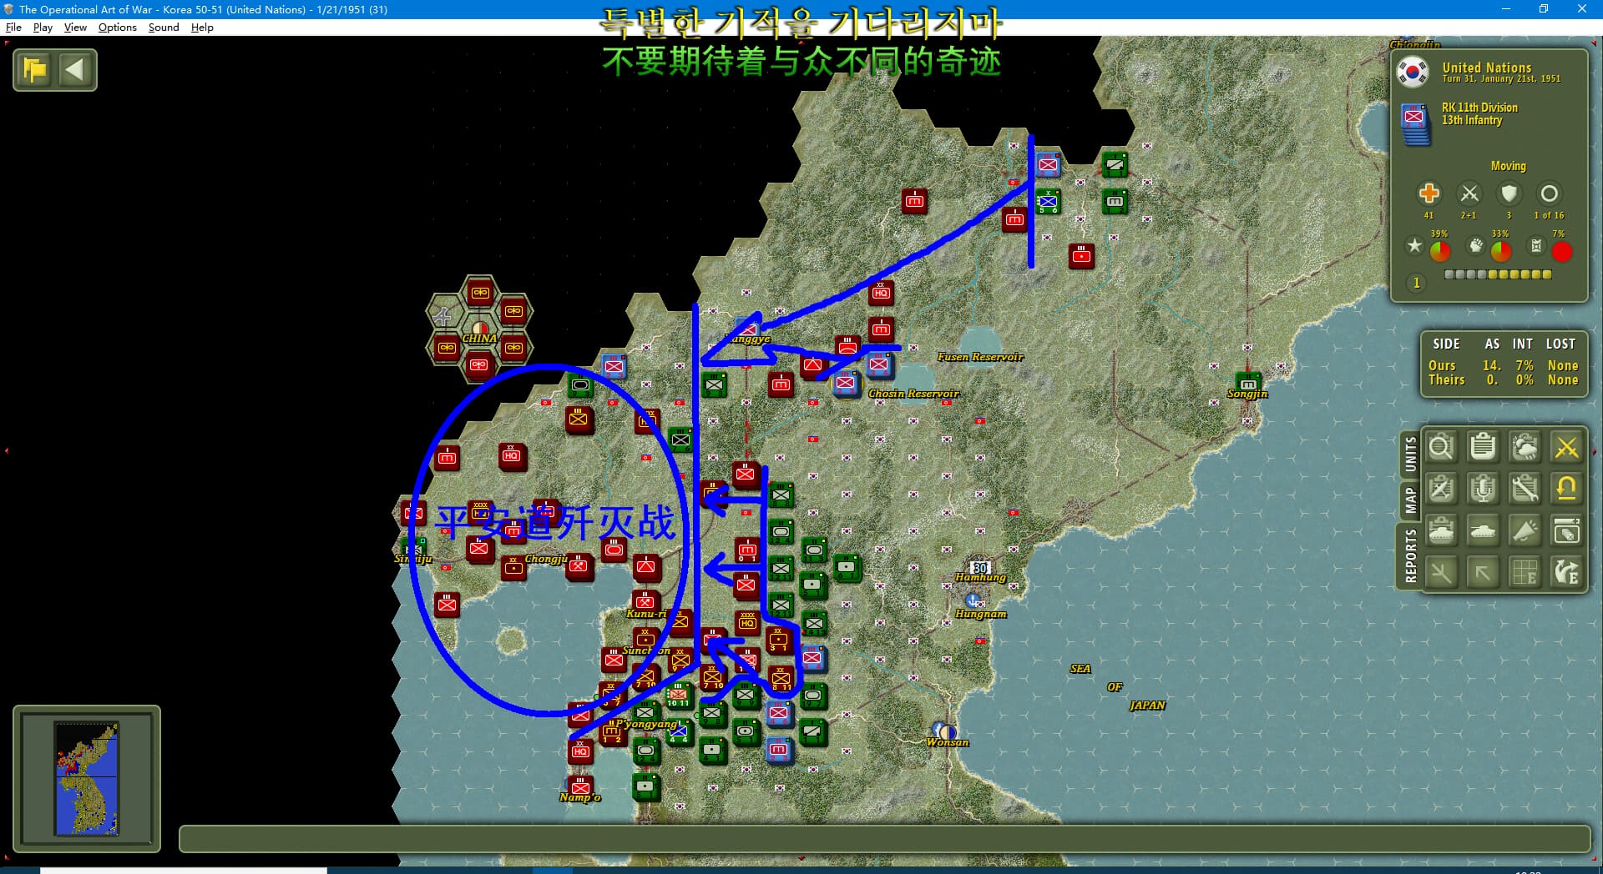
Task: Click the 33% readiness pie indicator
Action: (x=1501, y=250)
